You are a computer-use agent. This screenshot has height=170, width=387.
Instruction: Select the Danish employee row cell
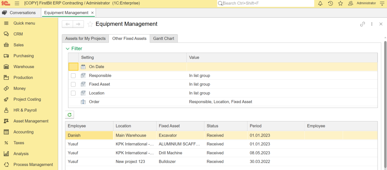pyautogui.click(x=89, y=135)
